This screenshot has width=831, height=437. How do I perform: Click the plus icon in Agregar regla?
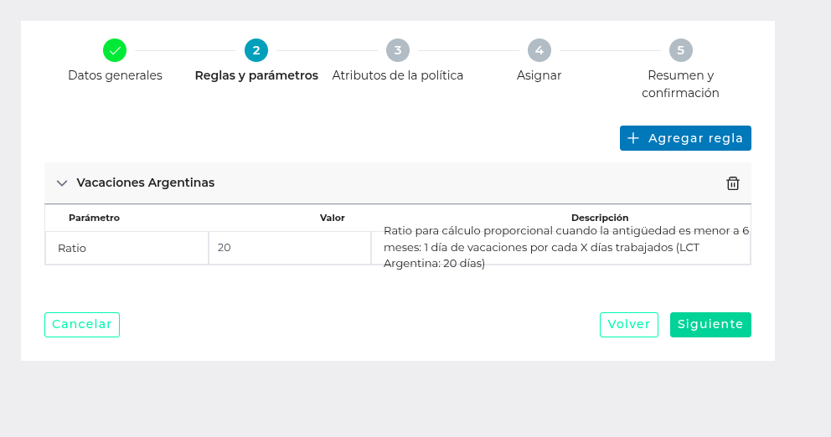633,138
